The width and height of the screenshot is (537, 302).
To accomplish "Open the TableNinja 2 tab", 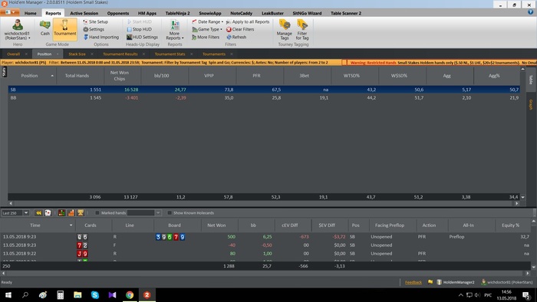I will [177, 13].
